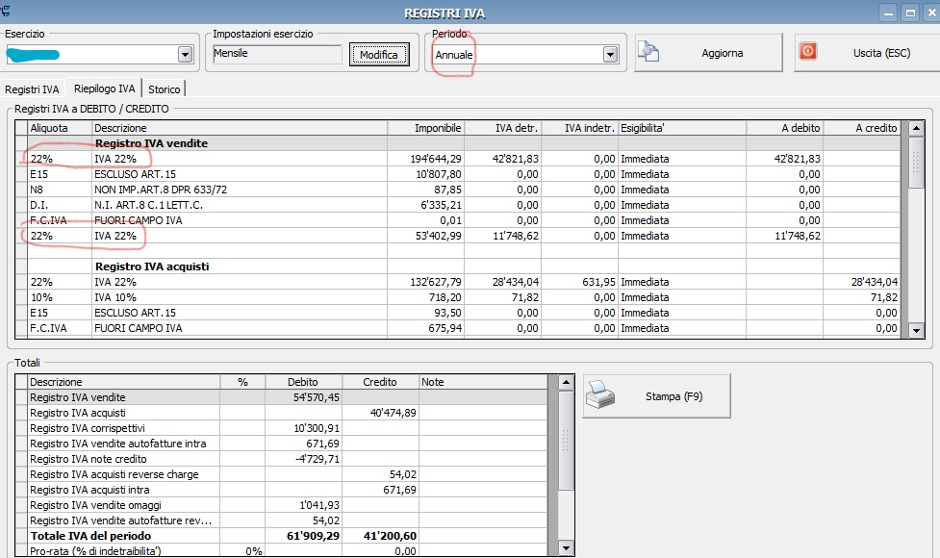Open the Storico tab
This screenshot has width=940, height=558.
165,89
